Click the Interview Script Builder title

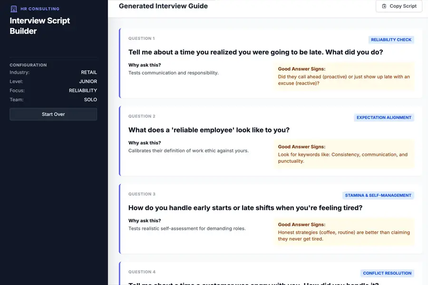click(x=40, y=26)
